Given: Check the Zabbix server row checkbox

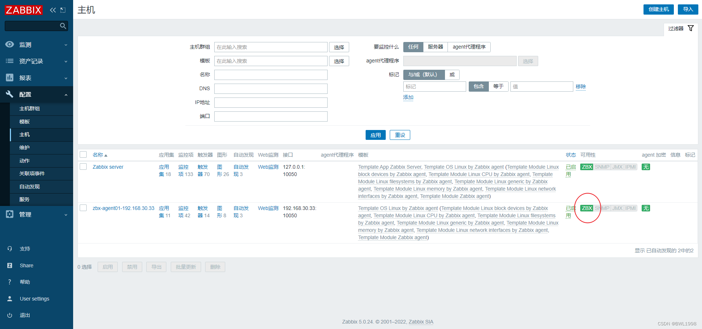Looking at the screenshot, I should click(x=83, y=167).
